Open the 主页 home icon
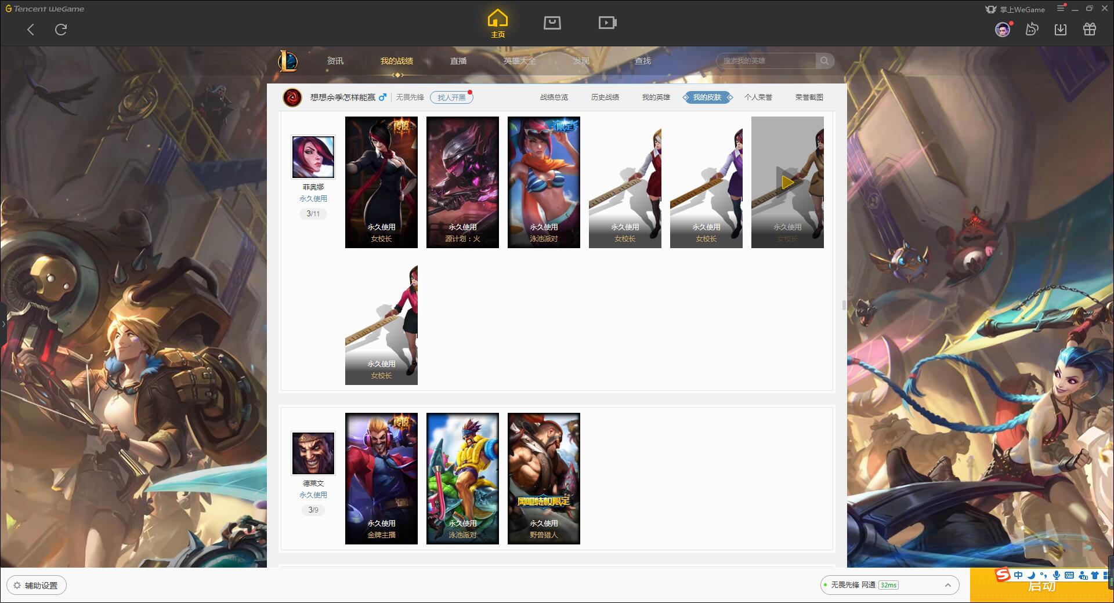This screenshot has height=603, width=1114. click(x=498, y=24)
